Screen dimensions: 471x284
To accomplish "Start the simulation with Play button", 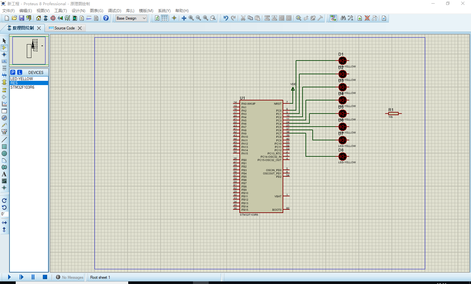I will click(x=9, y=277).
